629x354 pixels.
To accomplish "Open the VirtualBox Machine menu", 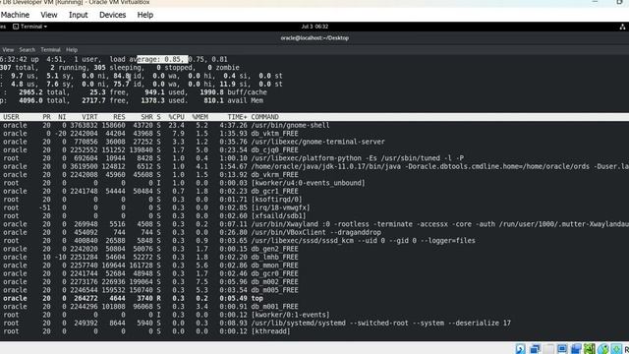I will (15, 15).
